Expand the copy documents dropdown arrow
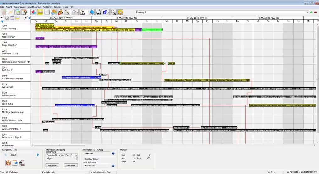 108,12
